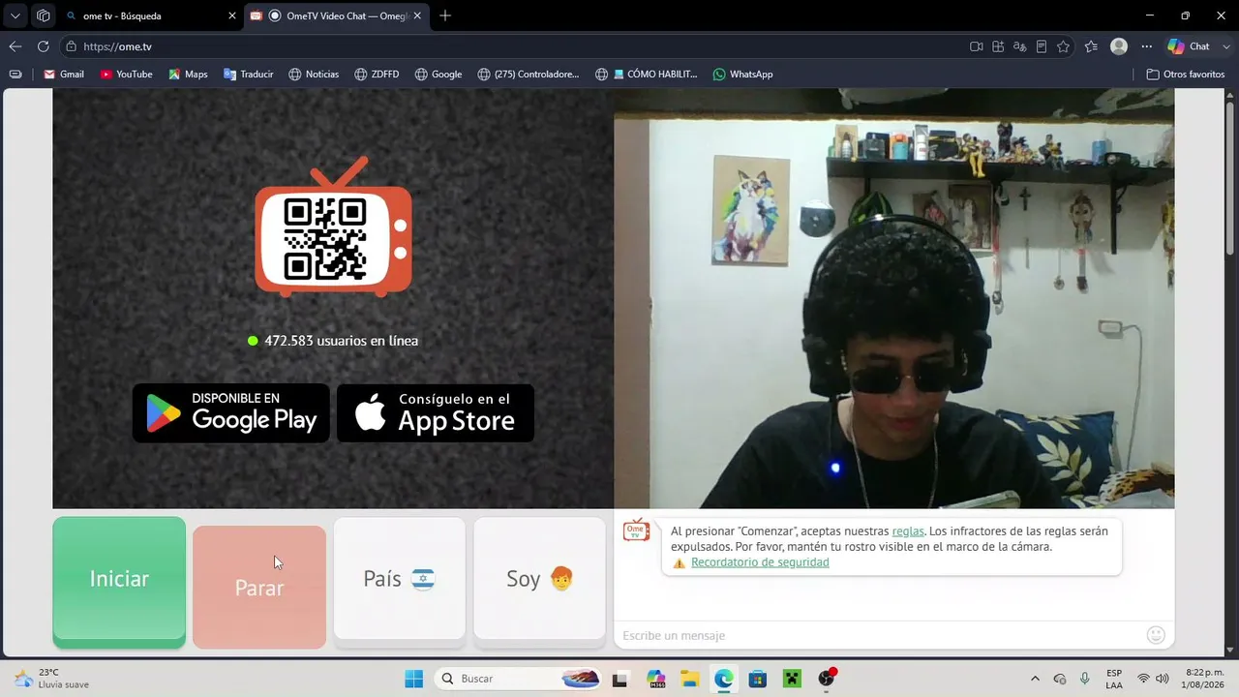View site information lock icon
Viewport: 1239px width, 697px height.
pos(71,46)
